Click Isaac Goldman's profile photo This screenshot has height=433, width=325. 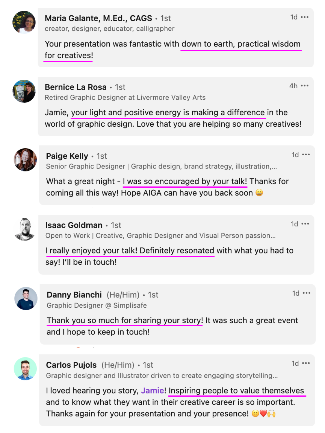point(25,229)
